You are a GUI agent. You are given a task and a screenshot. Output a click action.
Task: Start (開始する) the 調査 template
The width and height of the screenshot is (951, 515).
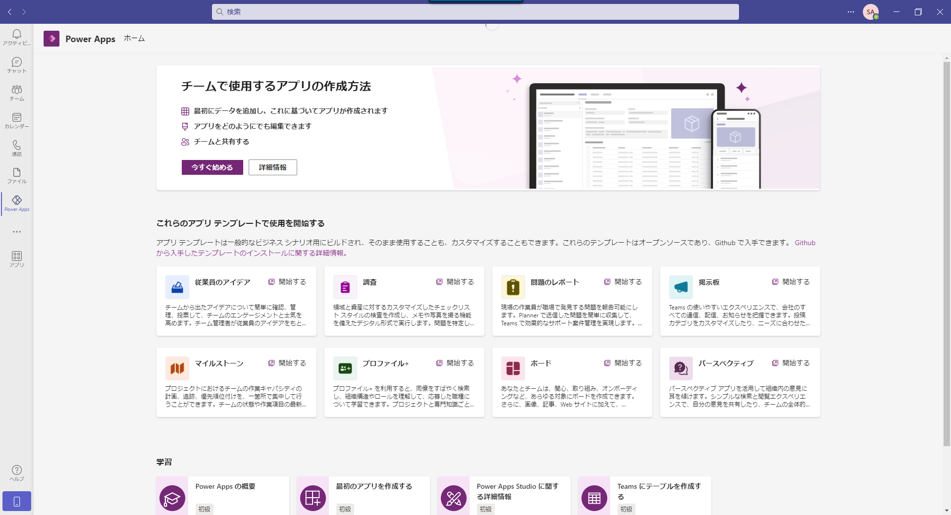pos(455,282)
